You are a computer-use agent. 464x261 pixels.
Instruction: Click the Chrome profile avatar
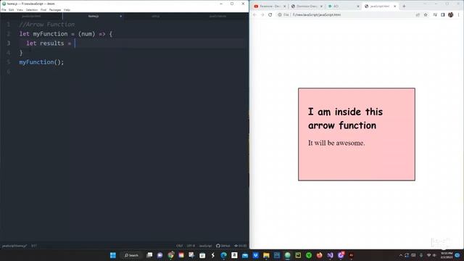pyautogui.click(x=451, y=14)
